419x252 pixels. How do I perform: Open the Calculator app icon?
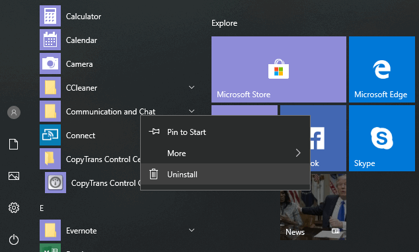50,16
